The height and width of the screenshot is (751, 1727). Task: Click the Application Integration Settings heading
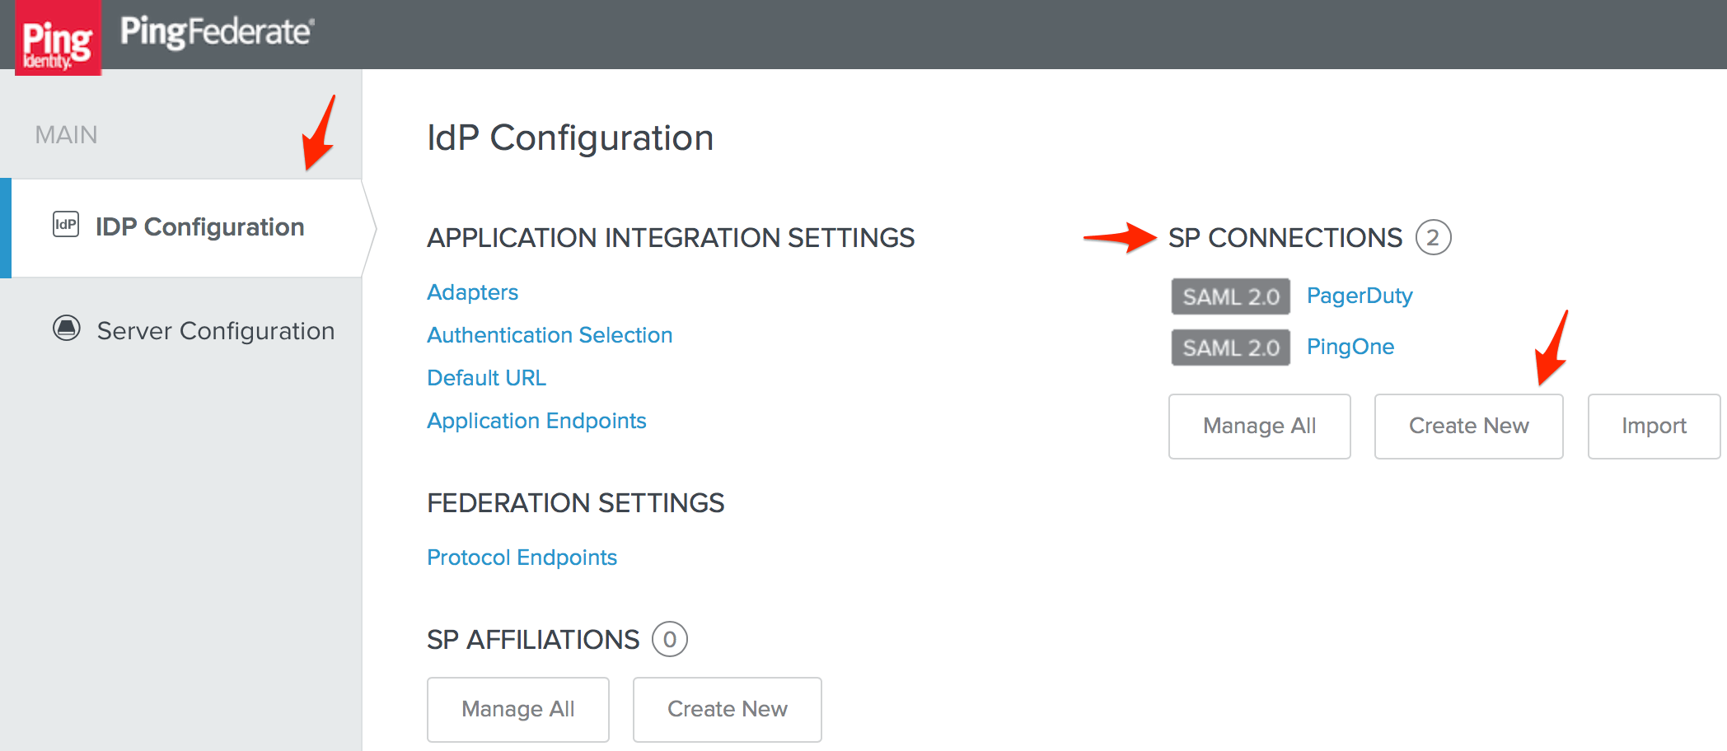tap(671, 238)
